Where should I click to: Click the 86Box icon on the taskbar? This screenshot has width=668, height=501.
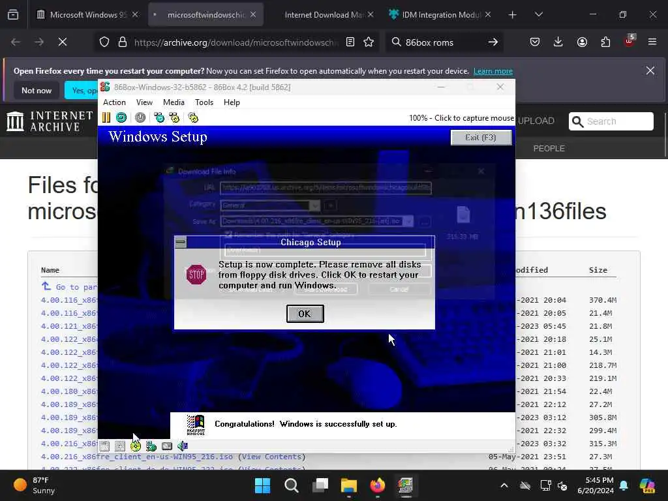pos(406,485)
